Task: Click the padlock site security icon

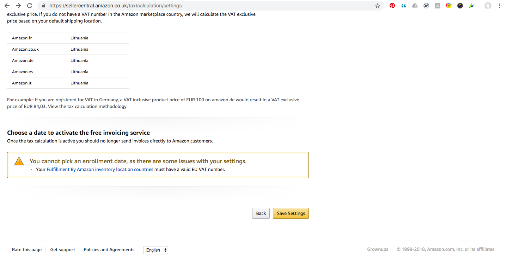Action: (44, 6)
